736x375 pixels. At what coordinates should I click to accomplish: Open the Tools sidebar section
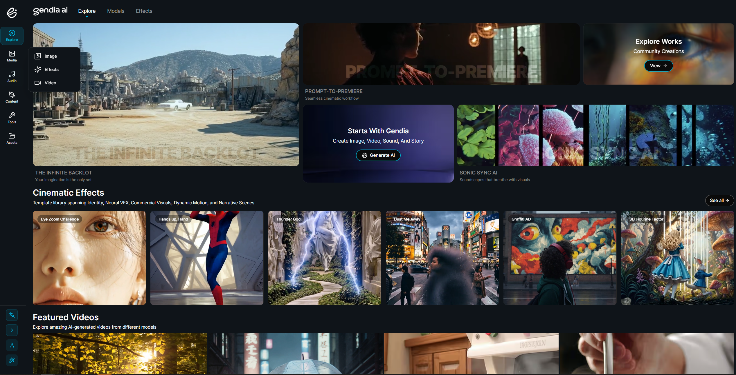[12, 118]
